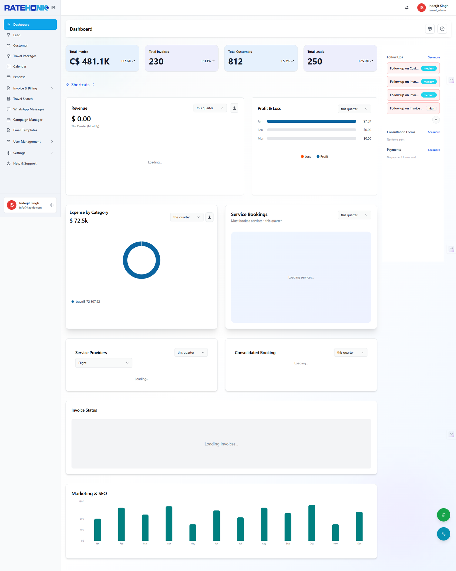Open Campaign Manager from sidebar
This screenshot has height=571, width=456.
tap(28, 120)
